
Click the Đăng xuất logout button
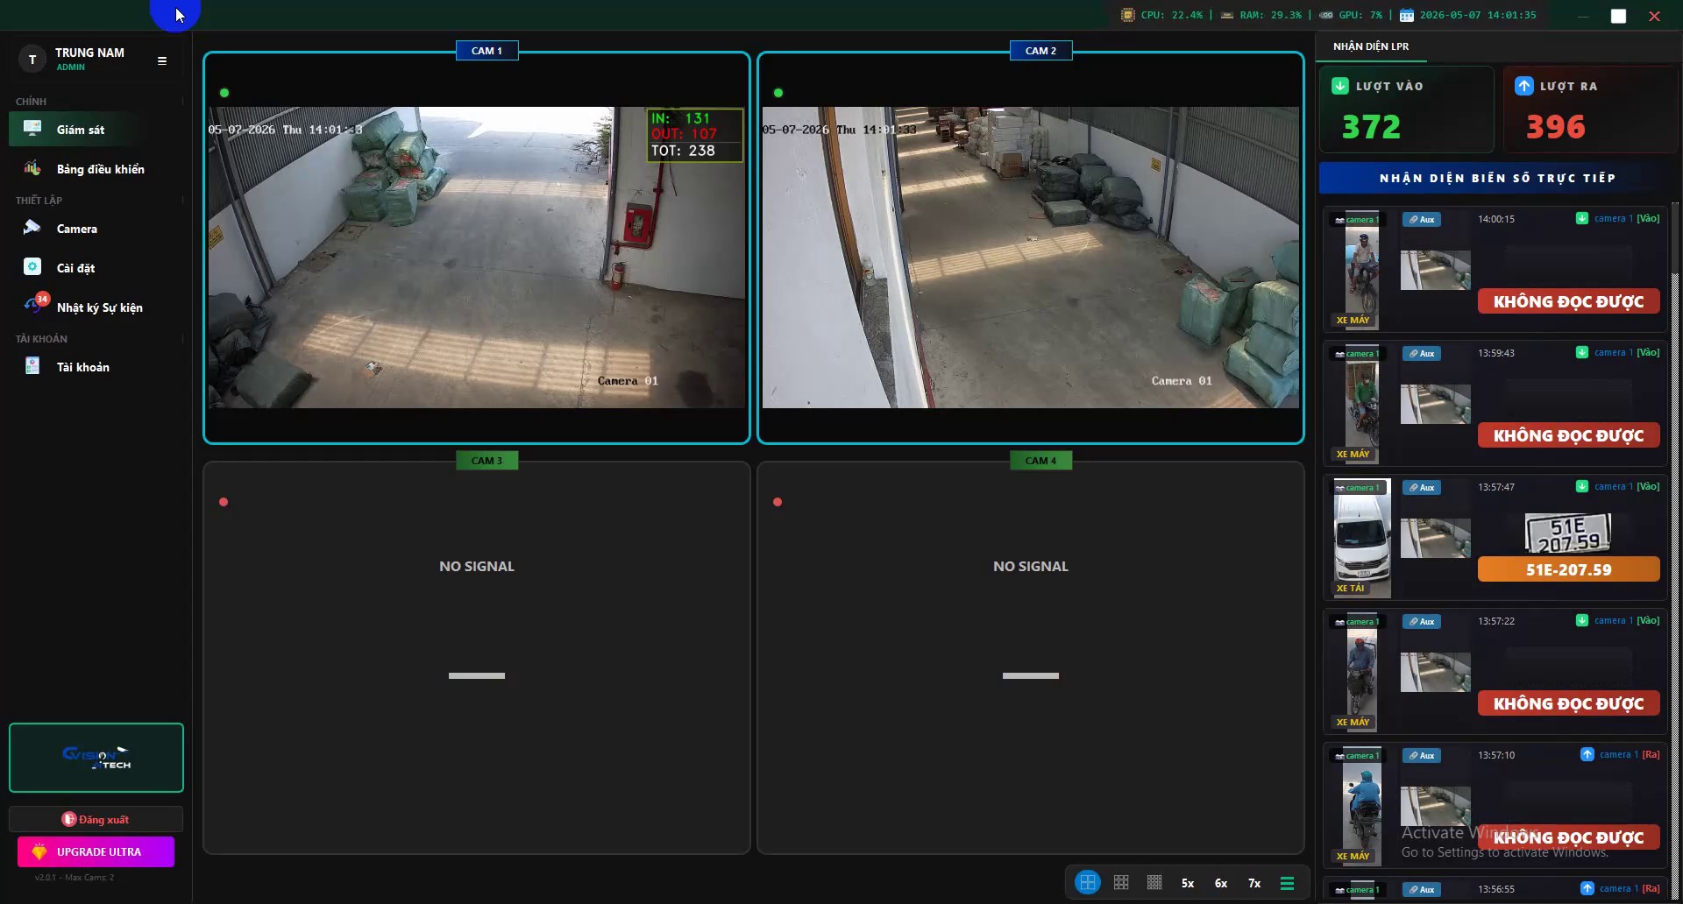coord(96,819)
